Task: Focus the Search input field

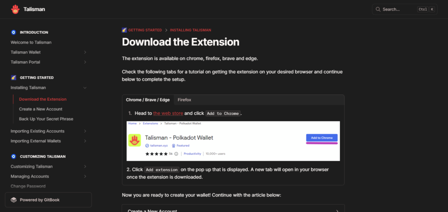Action: tap(405, 10)
